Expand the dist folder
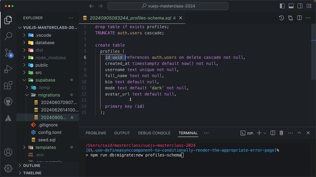 47,50
